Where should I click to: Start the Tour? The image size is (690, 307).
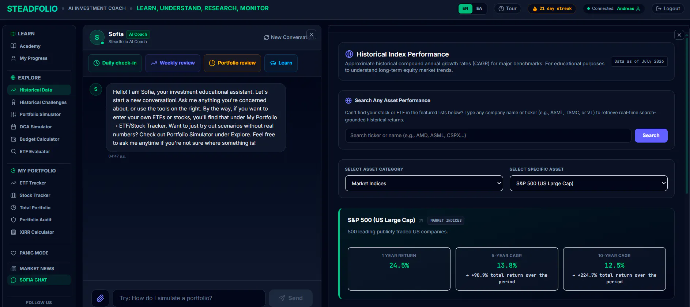(508, 9)
